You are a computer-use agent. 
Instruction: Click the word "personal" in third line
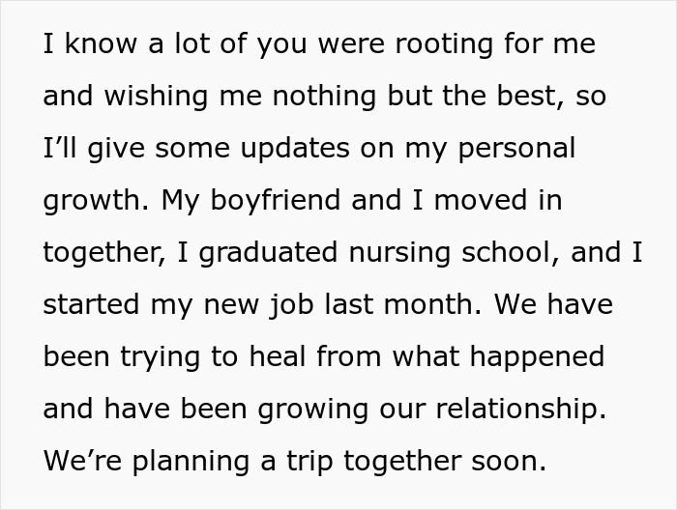[x=516, y=149]
